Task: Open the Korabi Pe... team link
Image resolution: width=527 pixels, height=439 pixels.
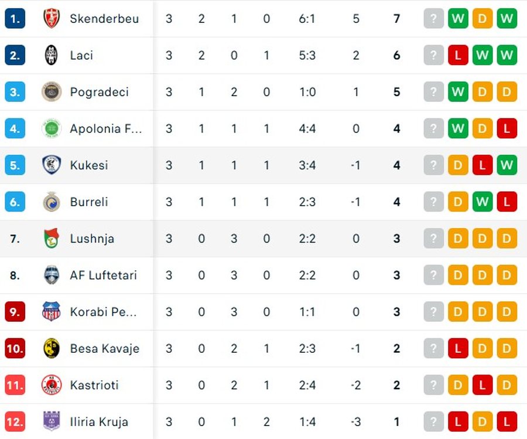Action: [x=103, y=312]
